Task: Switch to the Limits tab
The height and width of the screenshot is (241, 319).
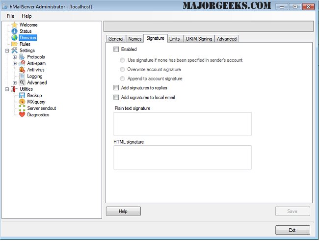Action: (x=175, y=39)
